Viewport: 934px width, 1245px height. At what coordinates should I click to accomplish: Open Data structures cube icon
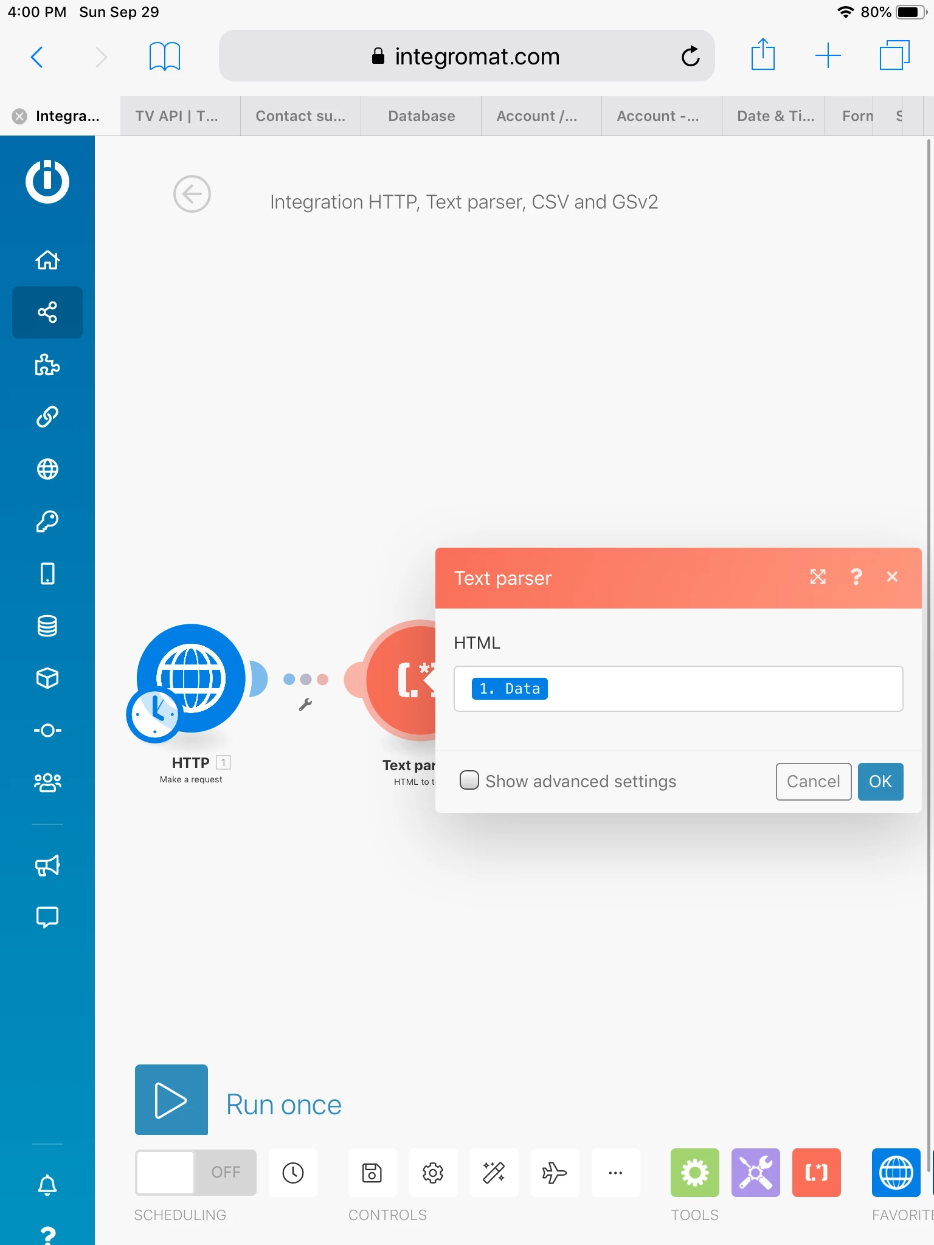(47, 678)
